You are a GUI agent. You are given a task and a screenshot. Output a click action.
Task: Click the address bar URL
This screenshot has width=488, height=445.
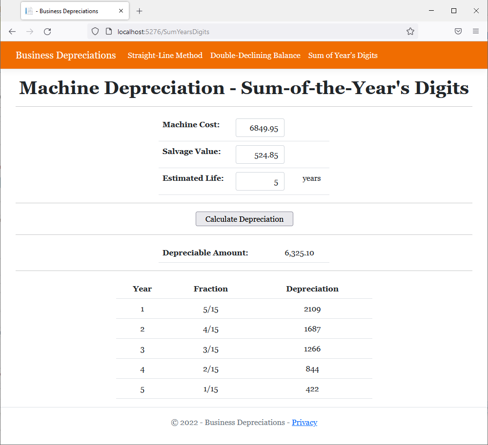pos(163,32)
